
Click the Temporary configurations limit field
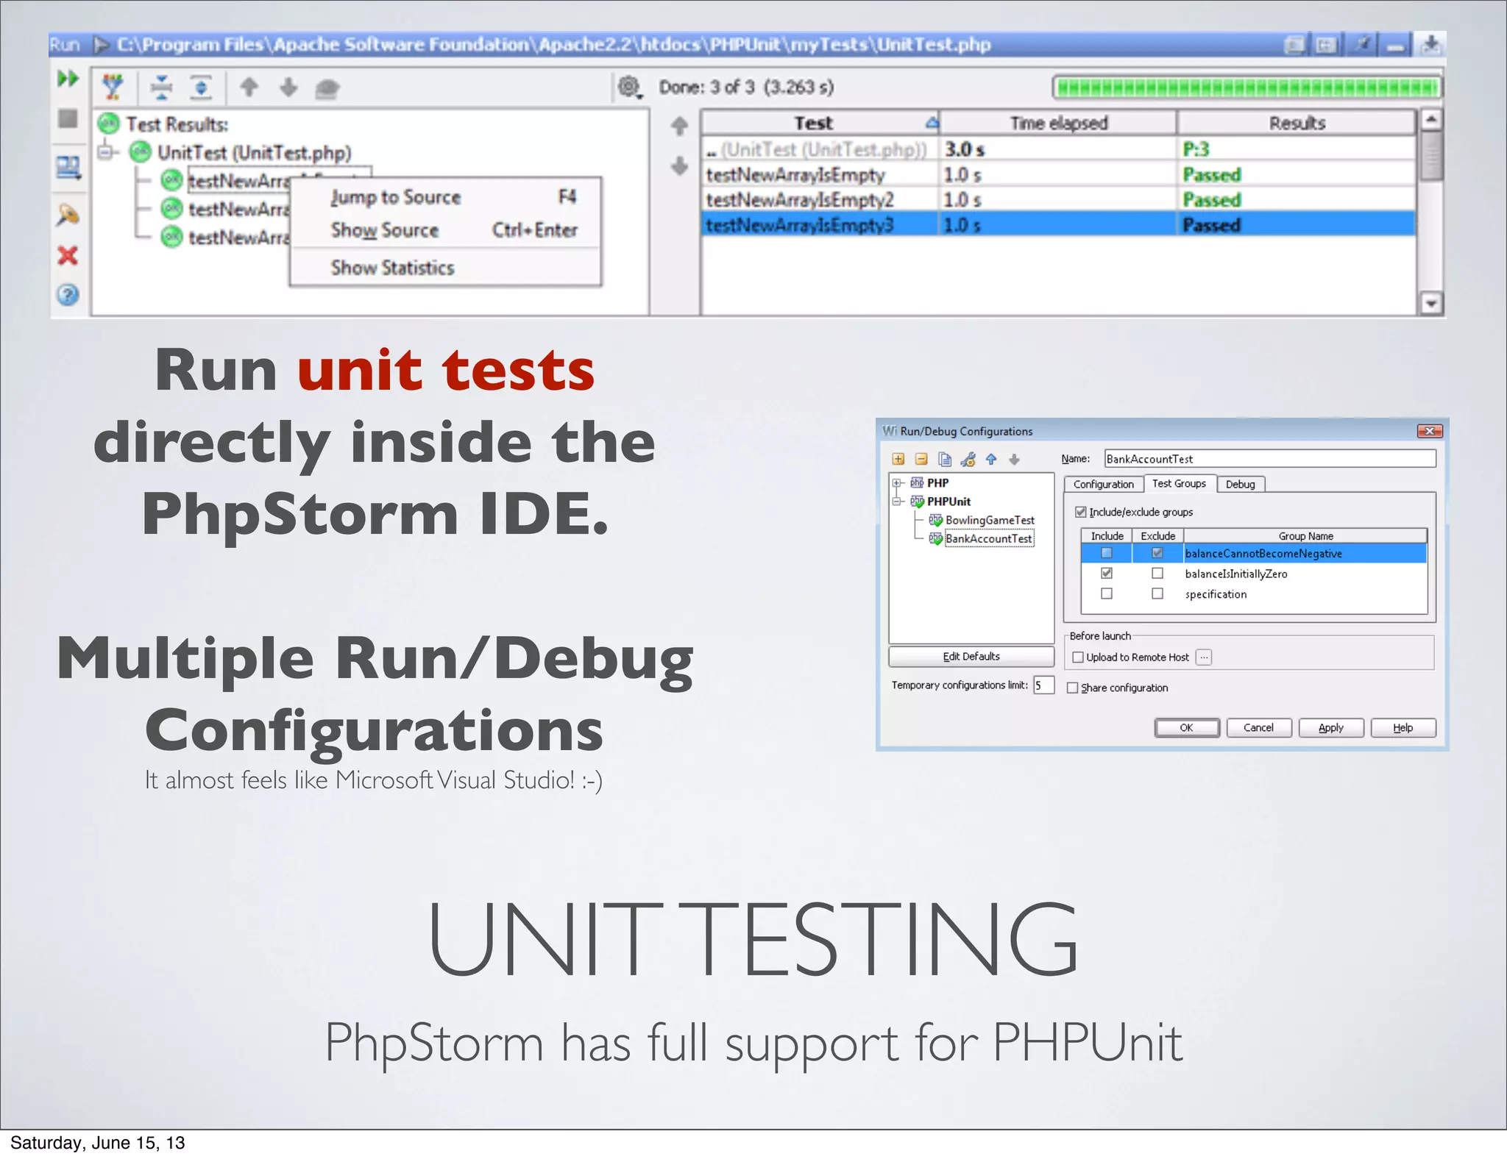pyautogui.click(x=1043, y=685)
